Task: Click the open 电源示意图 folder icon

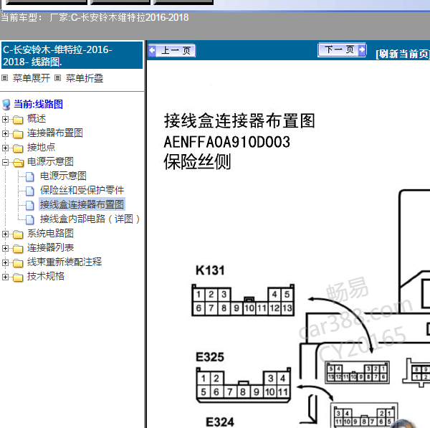Action: pyautogui.click(x=19, y=163)
